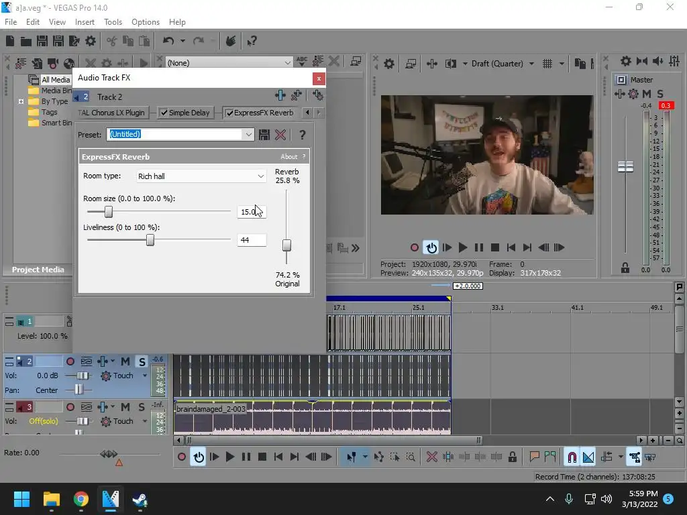687x515 pixels.
Task: Play from start in the video preview
Action: pyautogui.click(x=447, y=248)
